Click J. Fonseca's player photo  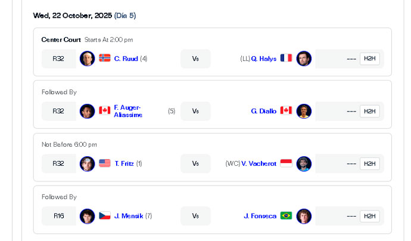304,216
